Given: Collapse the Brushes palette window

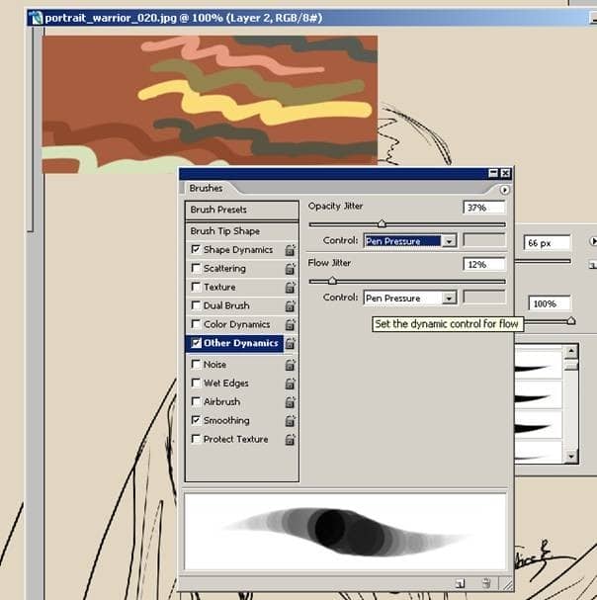Looking at the screenshot, I should (493, 173).
